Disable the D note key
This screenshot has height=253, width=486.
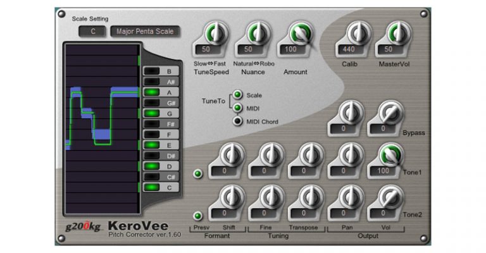[x=161, y=166]
